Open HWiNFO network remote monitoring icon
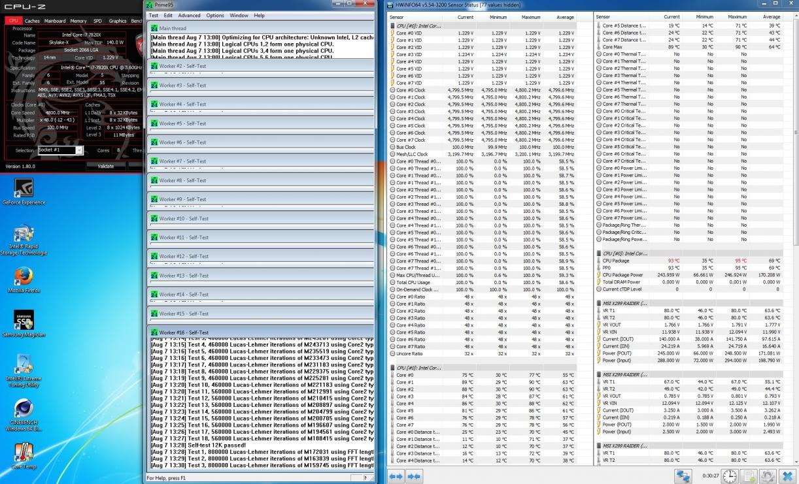The width and height of the screenshot is (799, 484). coord(683,476)
